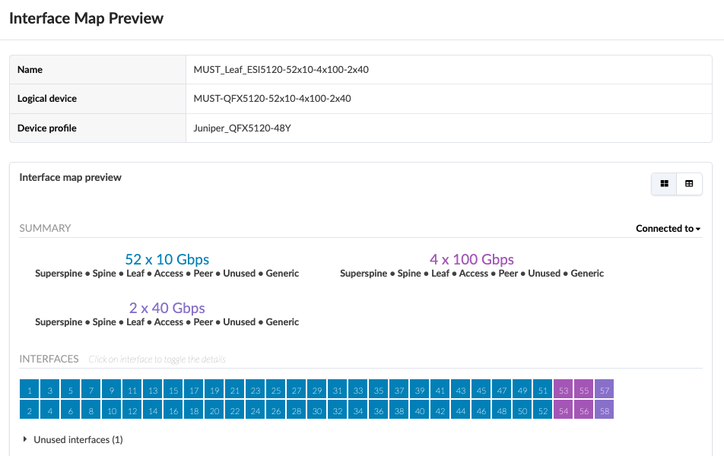The image size is (724, 456).
Task: Click the 2 x 40 Gbps summary heading
Action: click(x=167, y=308)
